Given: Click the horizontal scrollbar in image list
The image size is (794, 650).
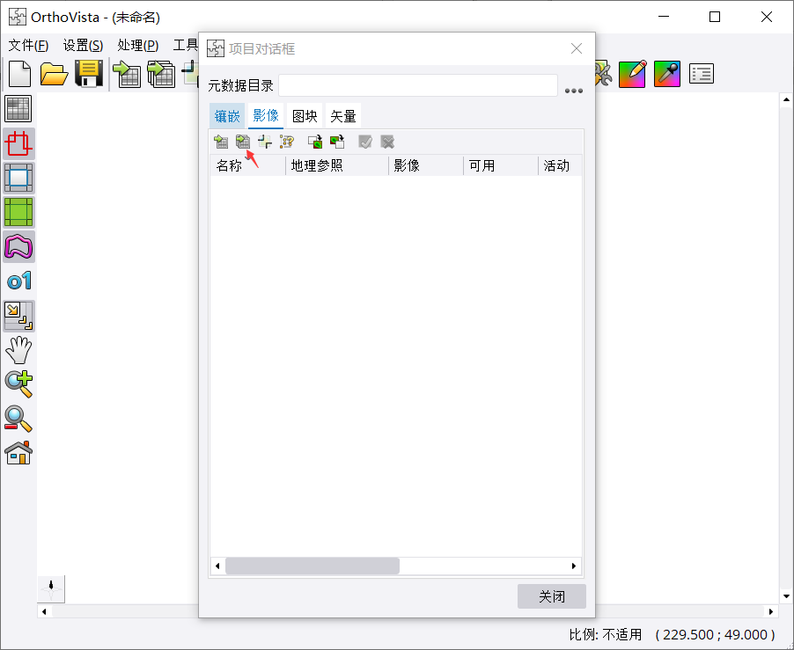Looking at the screenshot, I should (x=312, y=566).
